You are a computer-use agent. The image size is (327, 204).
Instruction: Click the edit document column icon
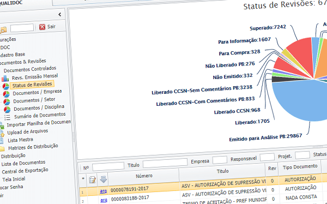[92, 180]
